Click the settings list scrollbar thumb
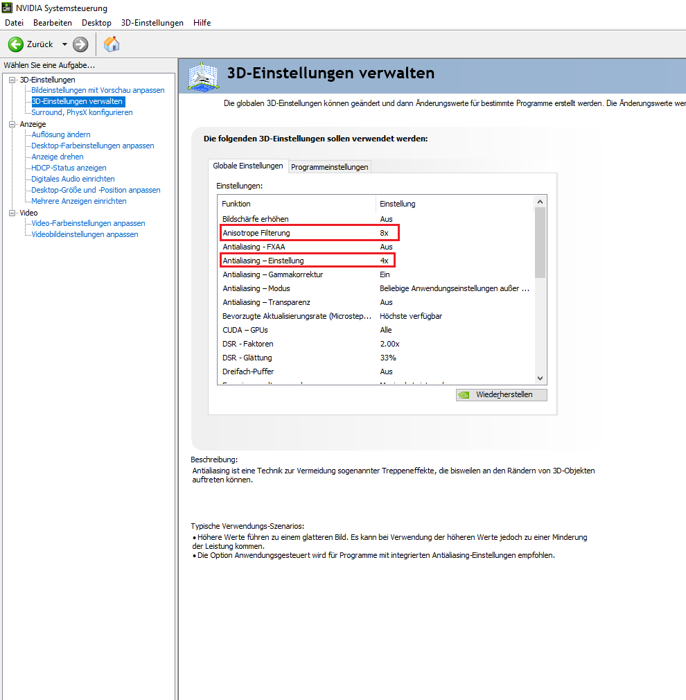This screenshot has height=700, width=686. 540,243
